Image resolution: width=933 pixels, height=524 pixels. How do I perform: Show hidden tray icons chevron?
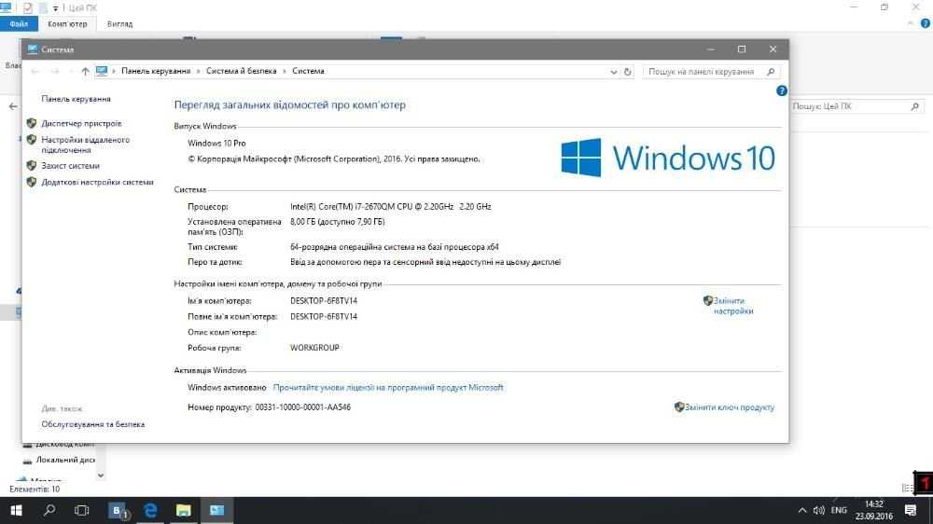pos(802,510)
